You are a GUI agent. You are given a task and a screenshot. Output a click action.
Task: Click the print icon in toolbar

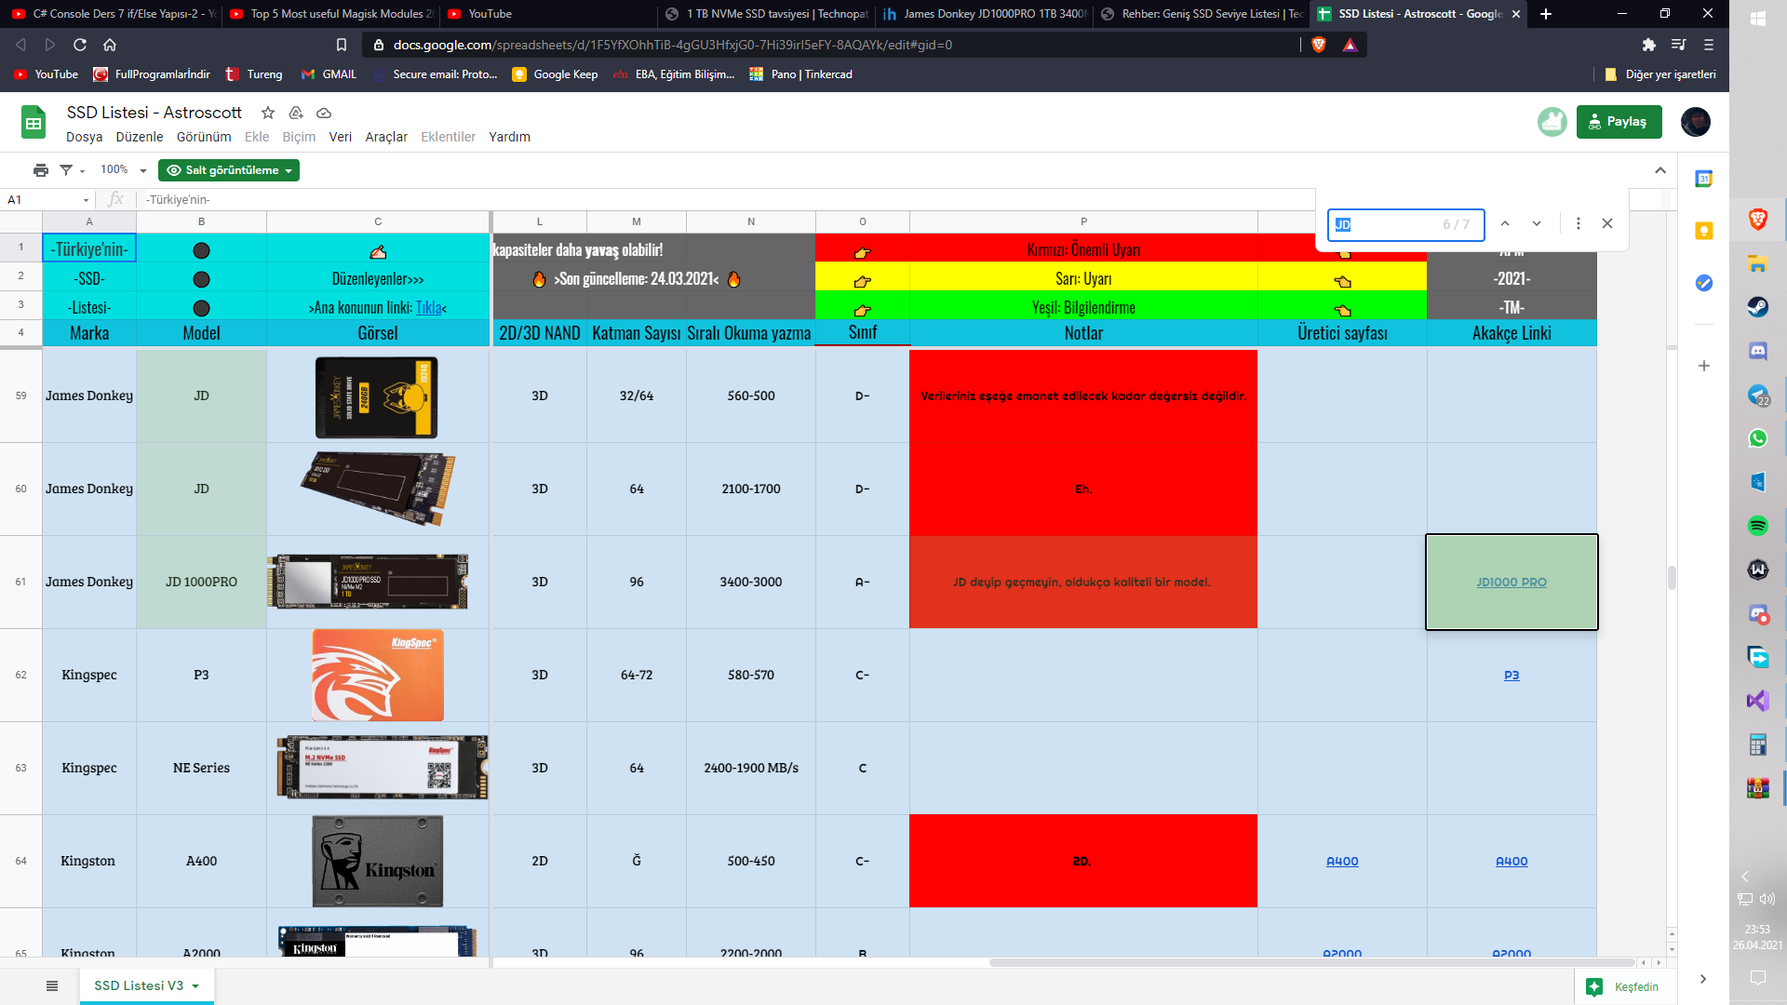pos(40,170)
